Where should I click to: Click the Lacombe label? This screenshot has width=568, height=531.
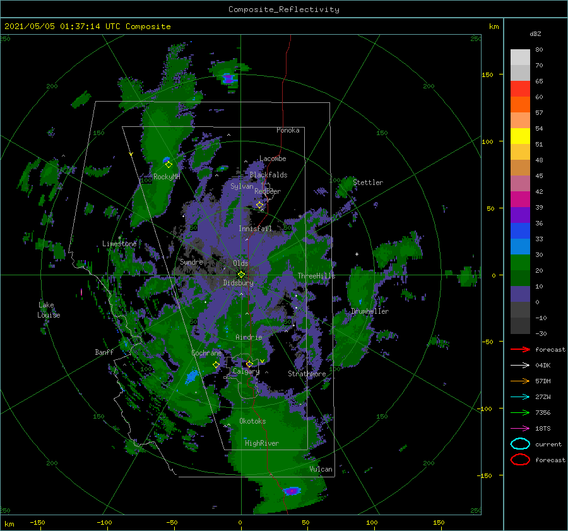click(x=273, y=158)
